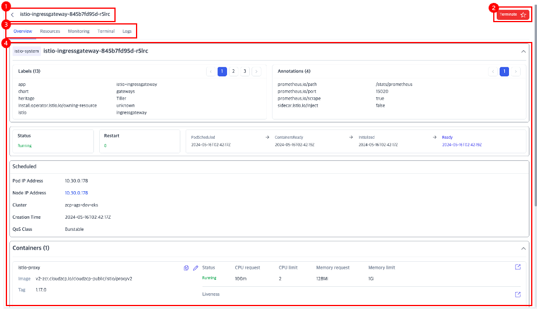Switch to the Overview tab
This screenshot has width=537, height=309.
(x=23, y=31)
